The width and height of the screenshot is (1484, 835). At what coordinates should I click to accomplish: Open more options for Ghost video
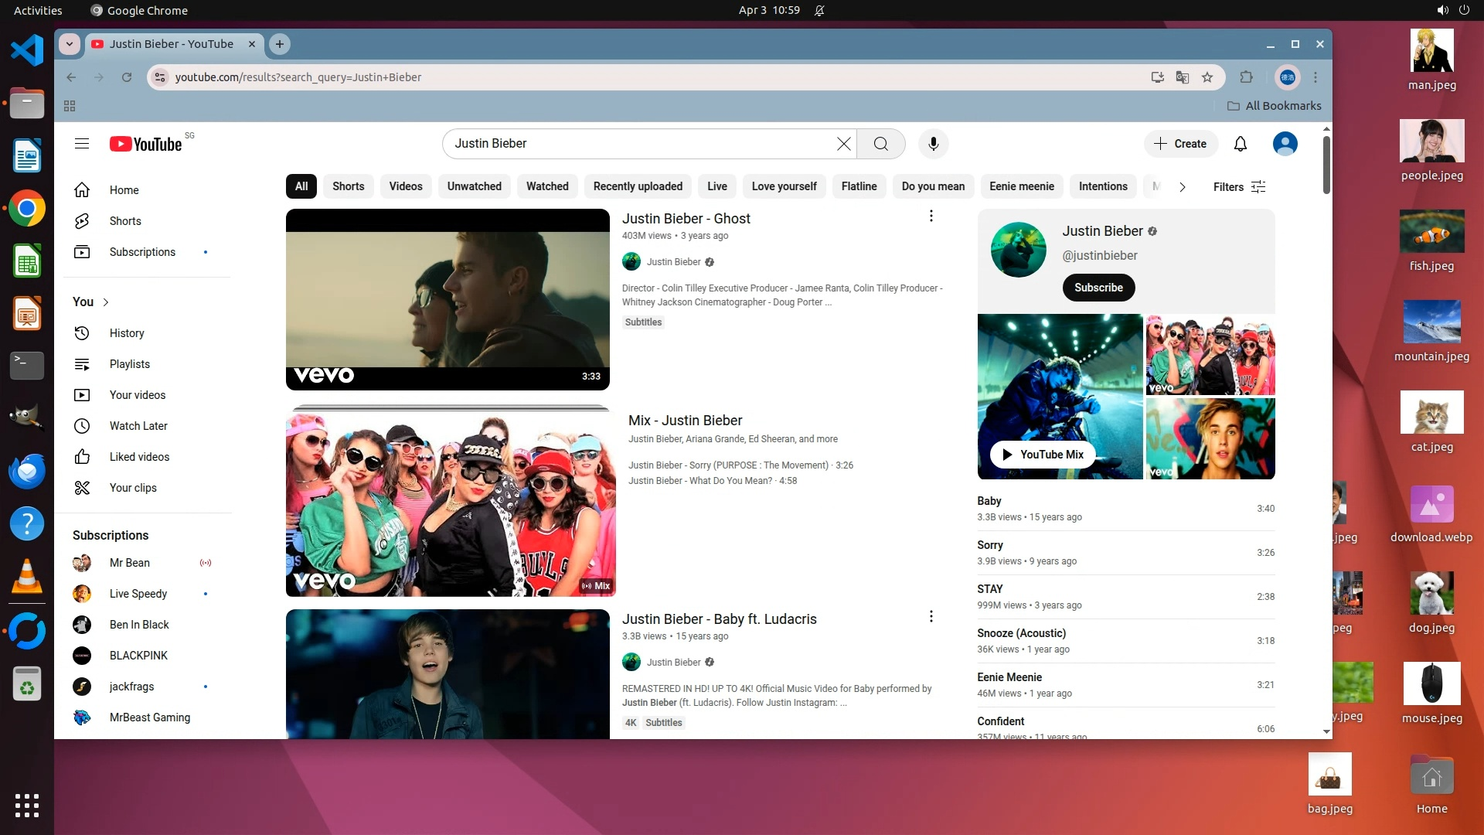(x=931, y=216)
